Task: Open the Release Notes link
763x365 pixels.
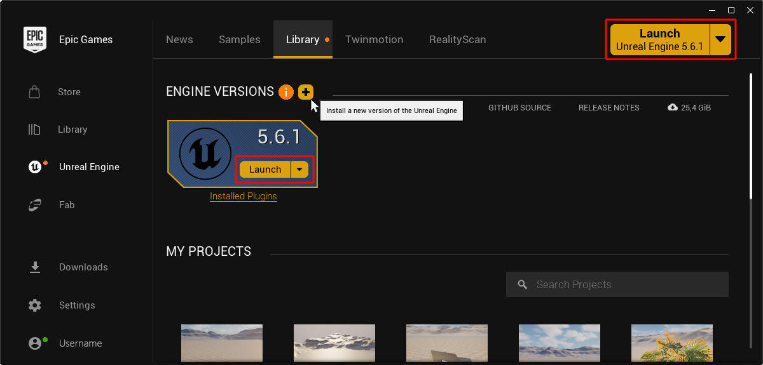Action: click(x=608, y=108)
